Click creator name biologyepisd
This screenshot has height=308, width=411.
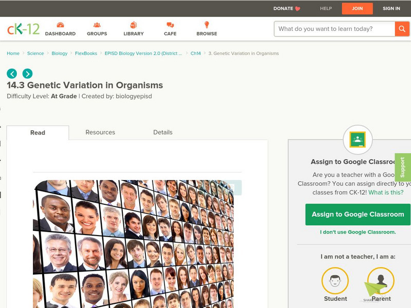tap(134, 97)
